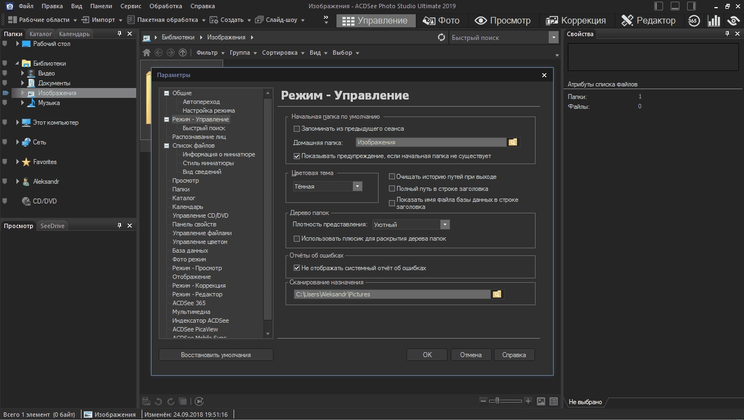744x420 pixels.
Task: Toggle the left panel layout icon
Action: click(659, 6)
